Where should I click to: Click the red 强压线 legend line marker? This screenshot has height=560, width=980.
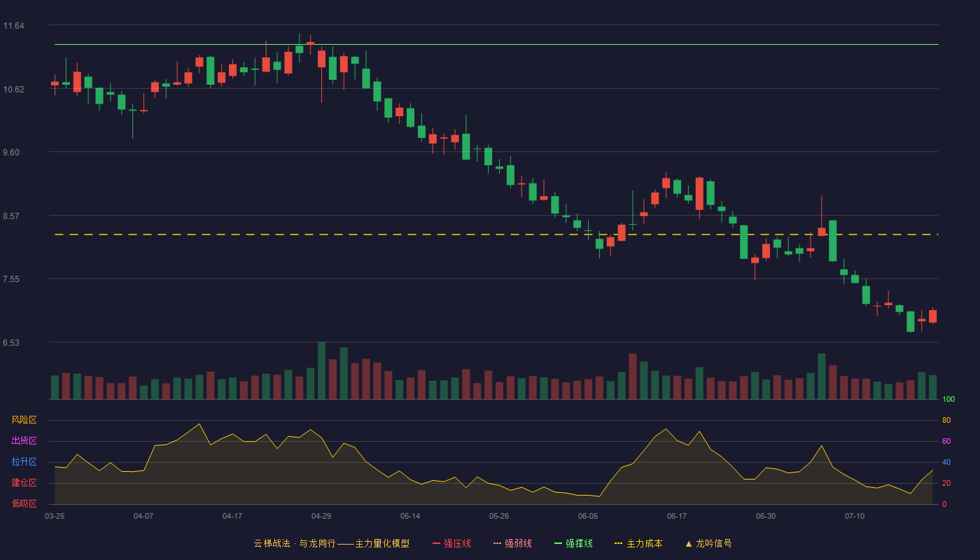tap(437, 543)
